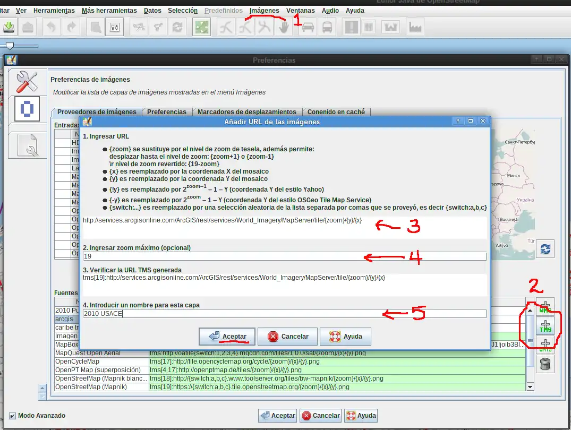Switch to the Conenido en caché tab

[337, 112]
